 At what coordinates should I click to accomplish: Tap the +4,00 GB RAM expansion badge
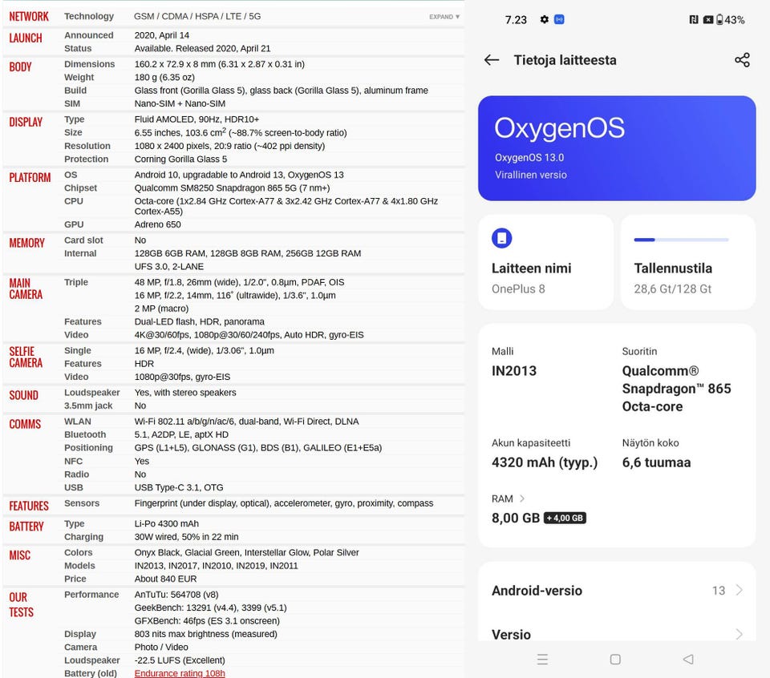565,518
